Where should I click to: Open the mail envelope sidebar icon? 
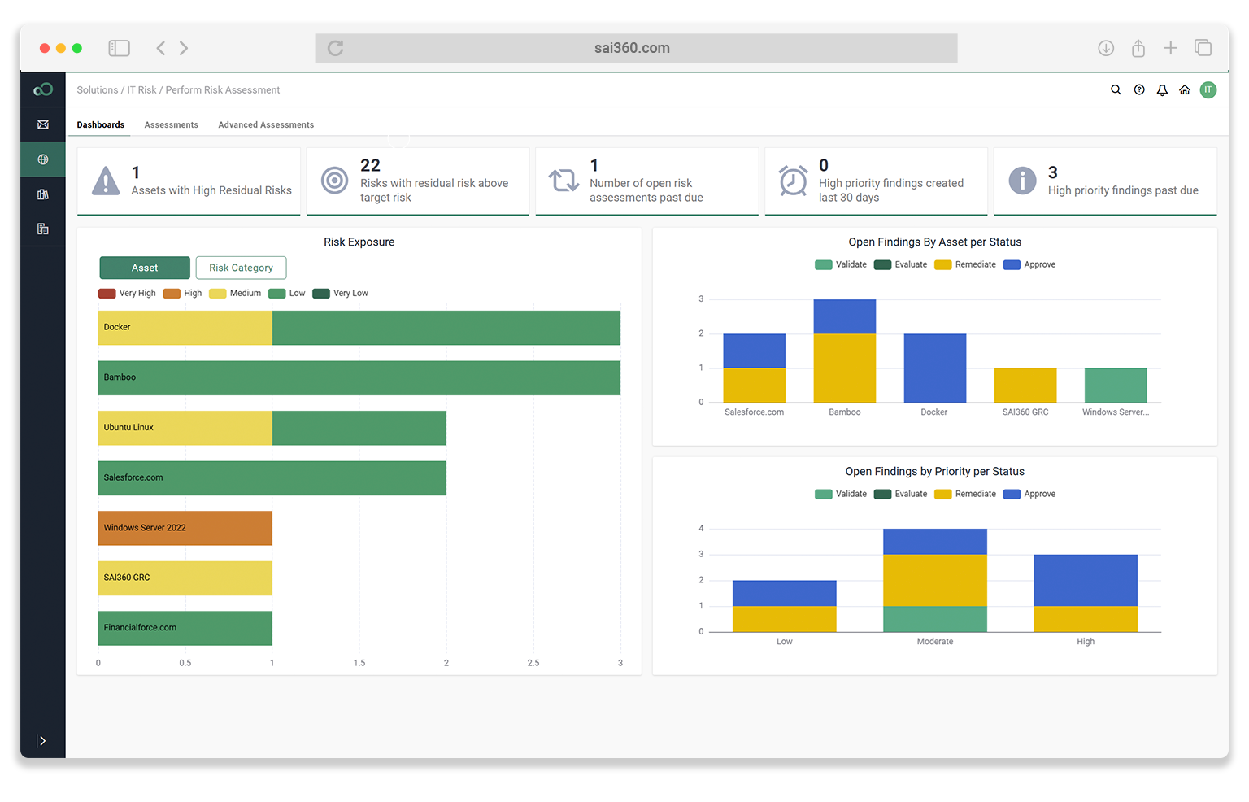pos(43,124)
